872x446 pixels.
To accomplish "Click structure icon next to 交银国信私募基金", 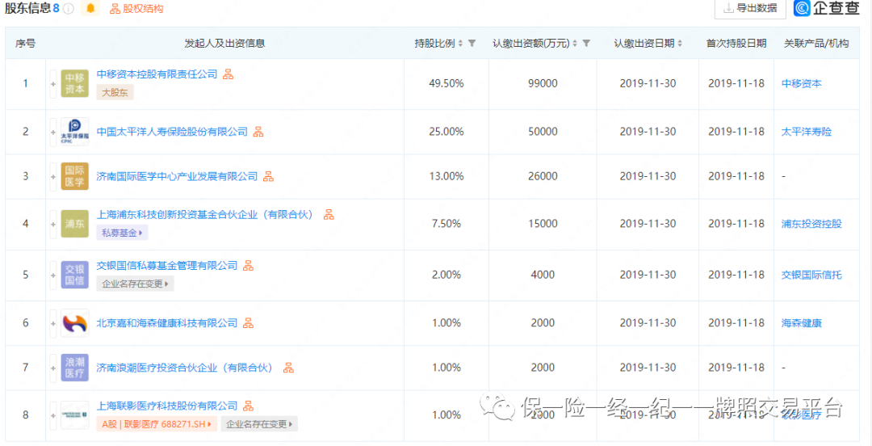I will (249, 266).
